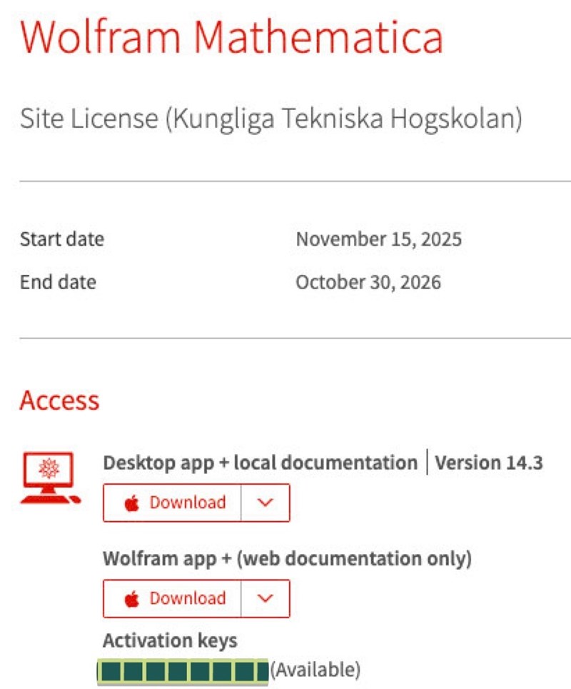Download the Wolfram app with web documentation
This screenshot has width=571, height=689.
(173, 598)
